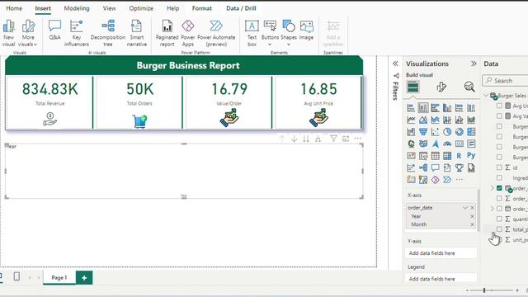Select the matrix visual
528x297 pixels.
click(447, 156)
